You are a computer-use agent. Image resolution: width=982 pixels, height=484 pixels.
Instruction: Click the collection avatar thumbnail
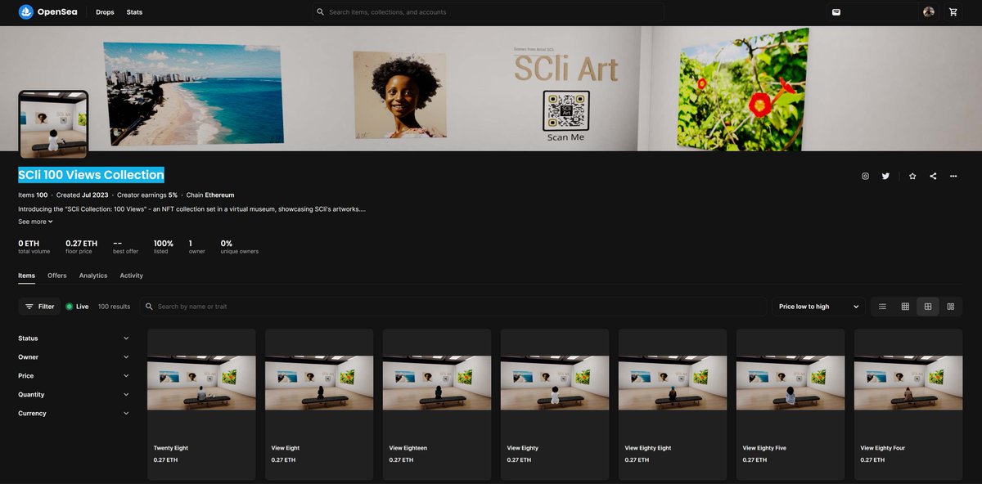(53, 124)
